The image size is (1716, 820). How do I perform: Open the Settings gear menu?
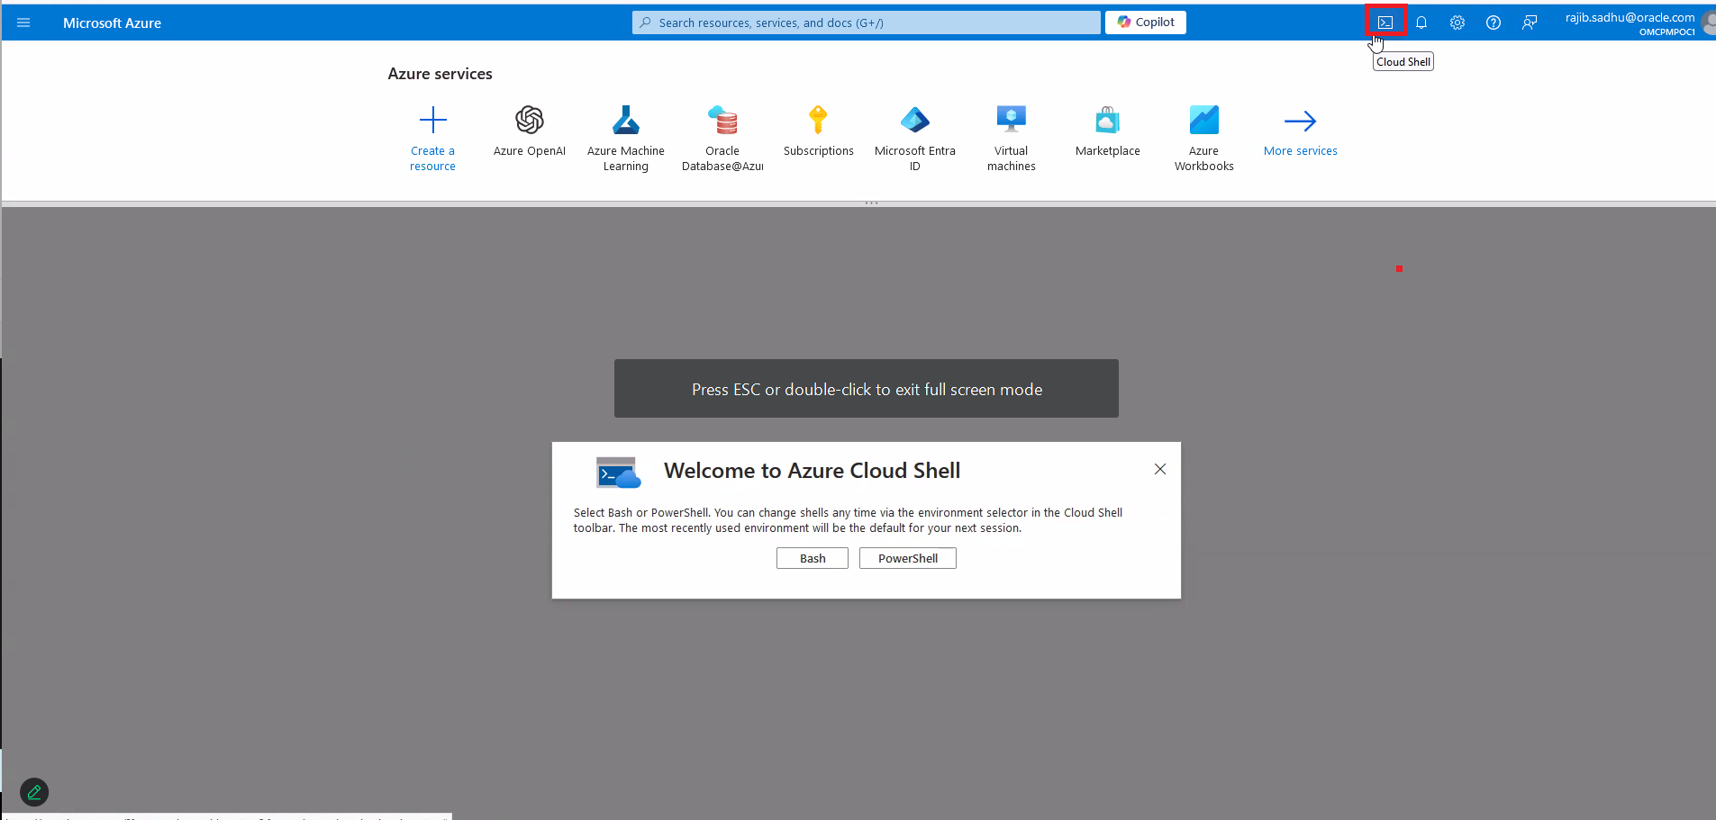pyautogui.click(x=1457, y=23)
